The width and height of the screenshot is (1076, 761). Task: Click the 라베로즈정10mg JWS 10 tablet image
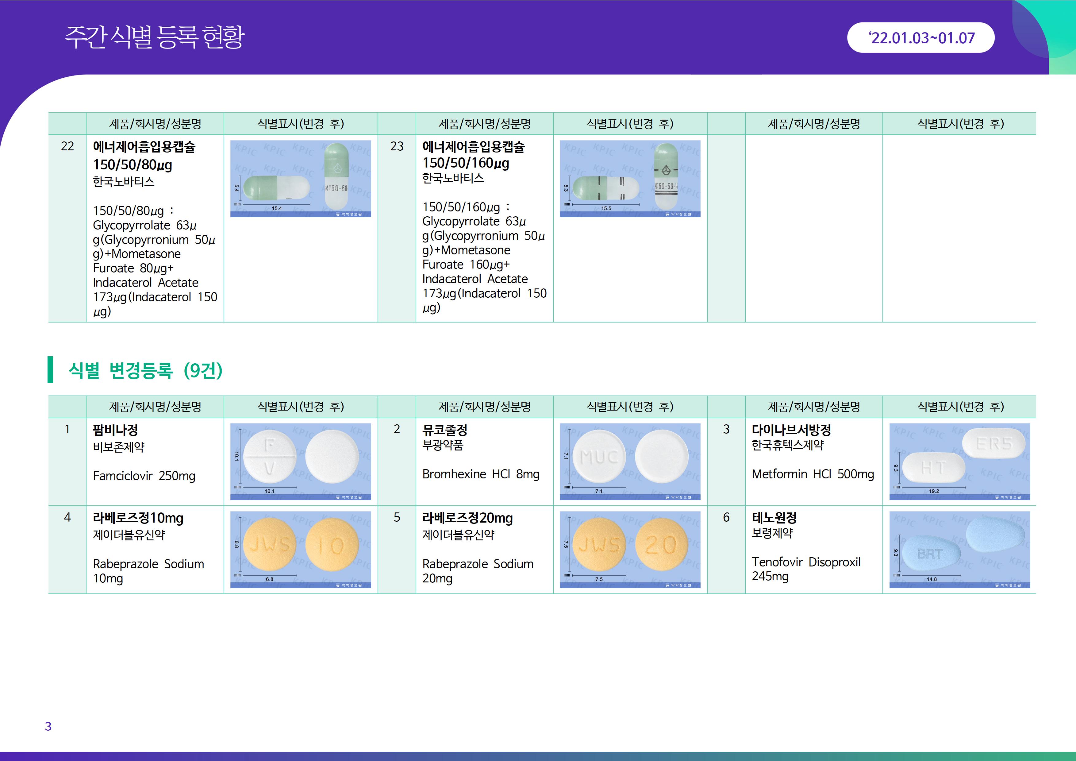(300, 550)
